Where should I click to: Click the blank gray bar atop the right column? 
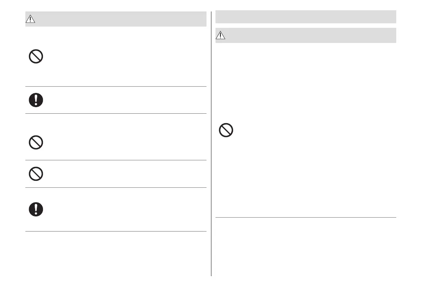[x=305, y=17]
